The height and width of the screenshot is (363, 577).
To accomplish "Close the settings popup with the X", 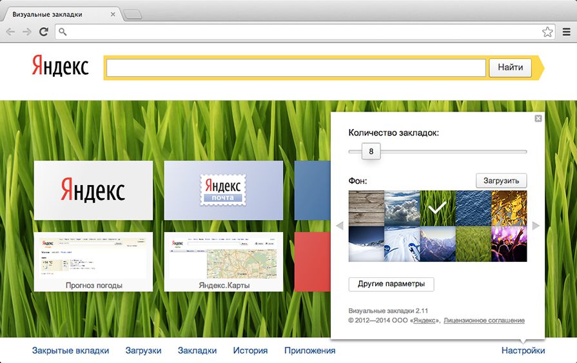I will 538,118.
